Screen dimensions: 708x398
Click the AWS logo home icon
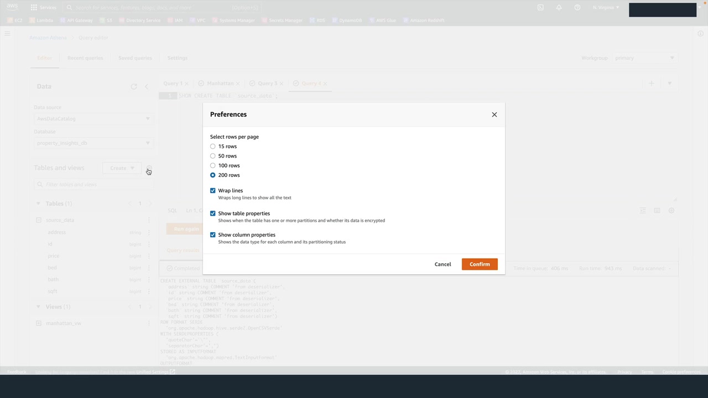(12, 8)
